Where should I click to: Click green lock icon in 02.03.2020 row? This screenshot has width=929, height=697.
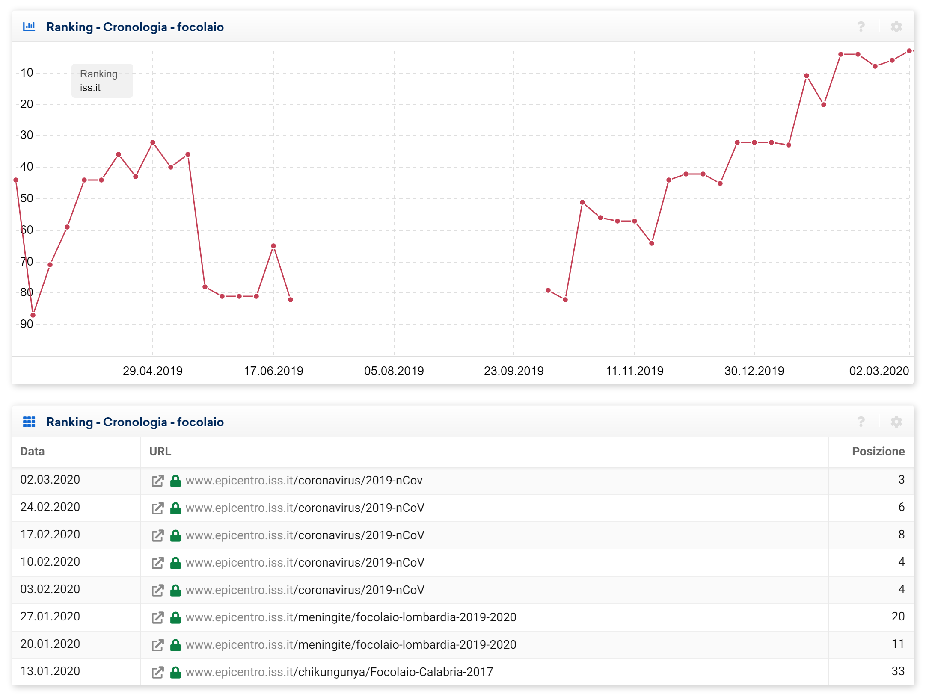pos(175,481)
